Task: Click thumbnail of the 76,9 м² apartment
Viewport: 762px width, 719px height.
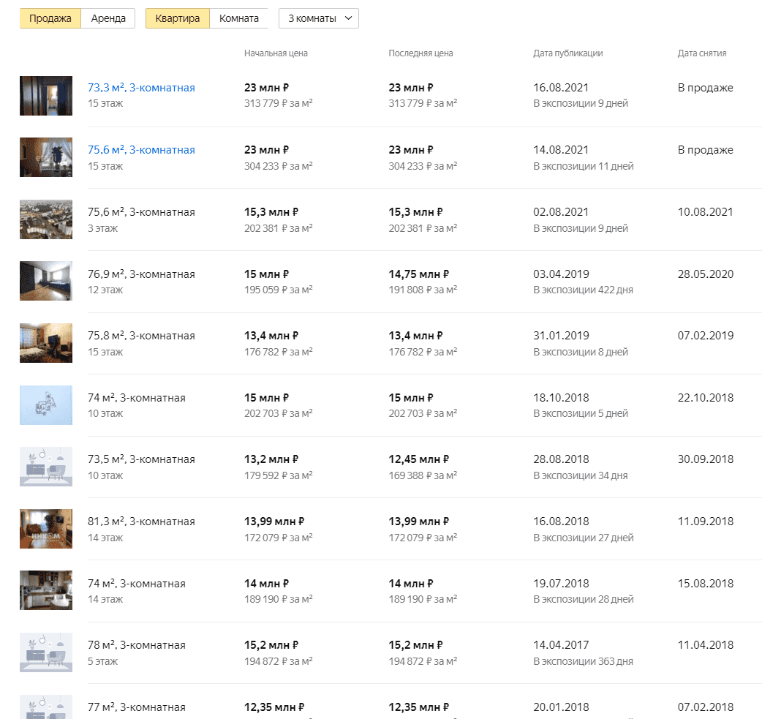Action: pos(46,281)
